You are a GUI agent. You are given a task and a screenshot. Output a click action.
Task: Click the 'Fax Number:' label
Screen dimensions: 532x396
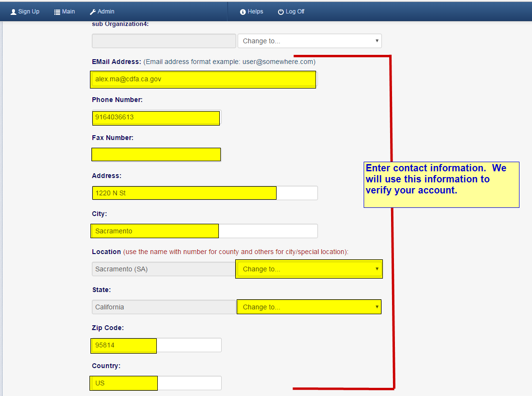(x=113, y=138)
